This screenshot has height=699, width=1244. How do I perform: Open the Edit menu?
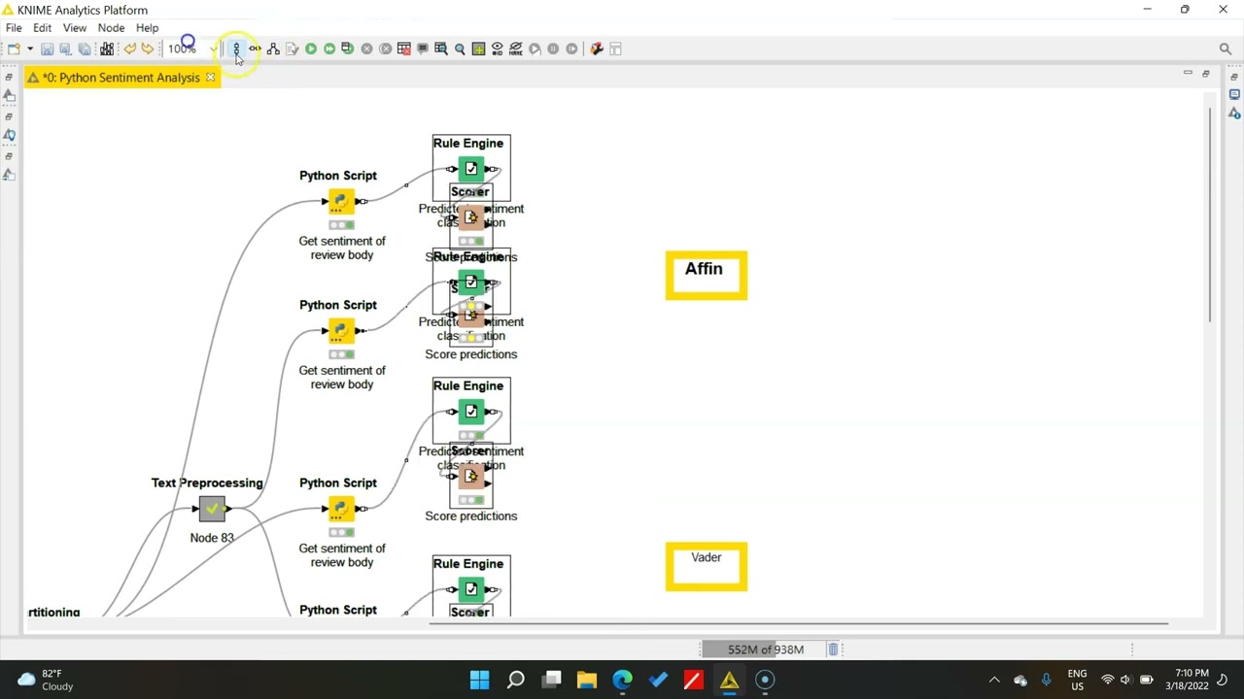click(x=42, y=28)
